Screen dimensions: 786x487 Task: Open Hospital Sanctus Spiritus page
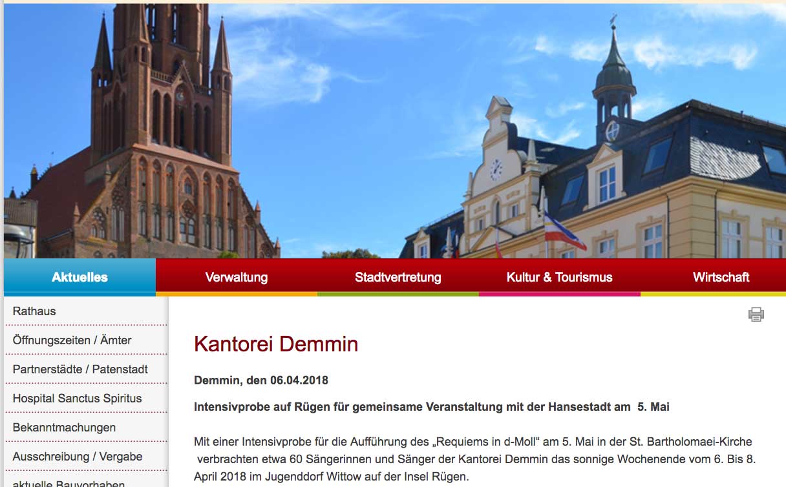click(x=86, y=399)
